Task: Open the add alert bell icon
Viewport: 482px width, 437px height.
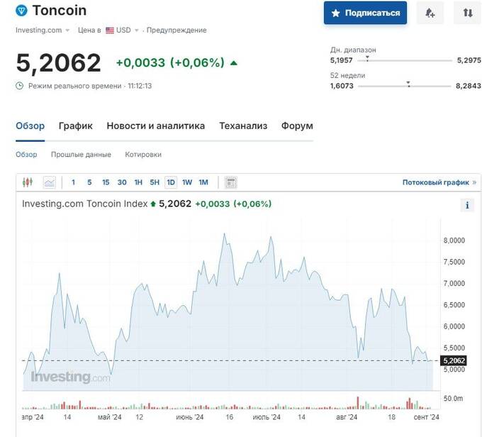Action: click(x=430, y=13)
